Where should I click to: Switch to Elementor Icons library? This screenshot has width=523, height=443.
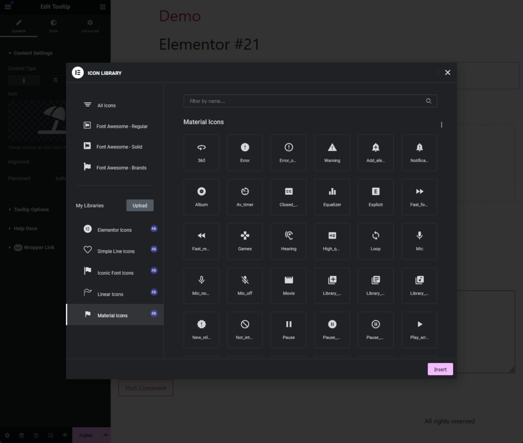(x=115, y=229)
